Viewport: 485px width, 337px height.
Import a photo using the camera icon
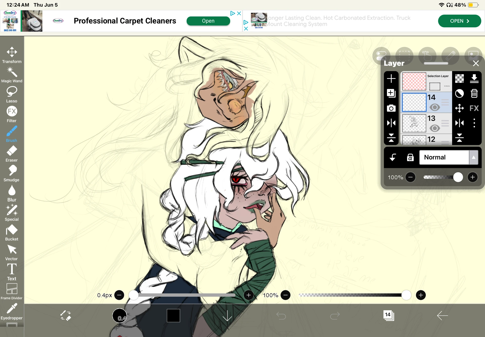coord(391,108)
